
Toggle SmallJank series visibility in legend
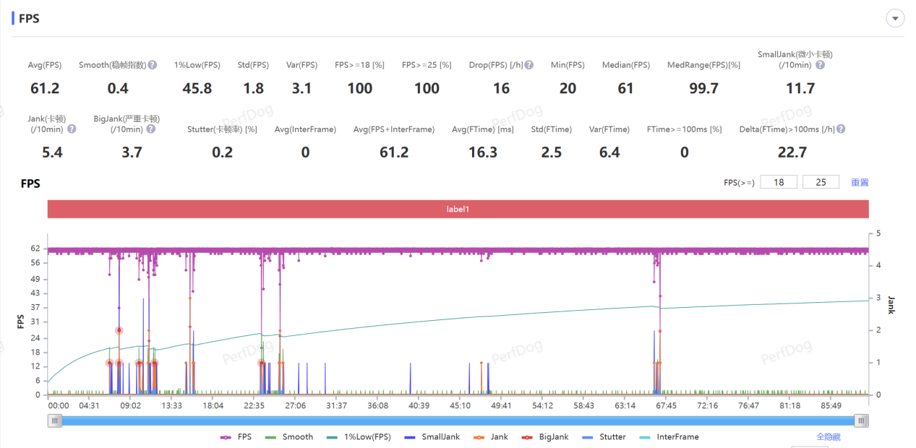point(432,436)
